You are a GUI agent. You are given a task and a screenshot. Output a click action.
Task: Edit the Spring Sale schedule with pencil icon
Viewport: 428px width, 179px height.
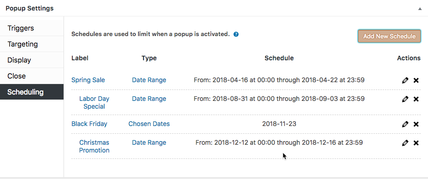point(405,80)
